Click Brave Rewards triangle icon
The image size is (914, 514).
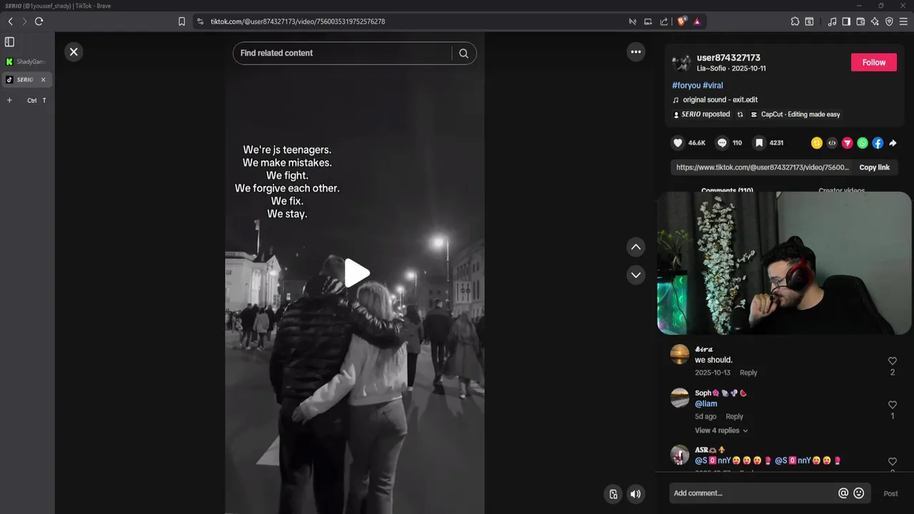pyautogui.click(x=697, y=21)
